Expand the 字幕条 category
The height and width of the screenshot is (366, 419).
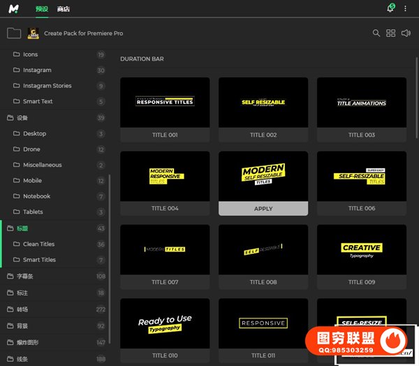[24, 276]
